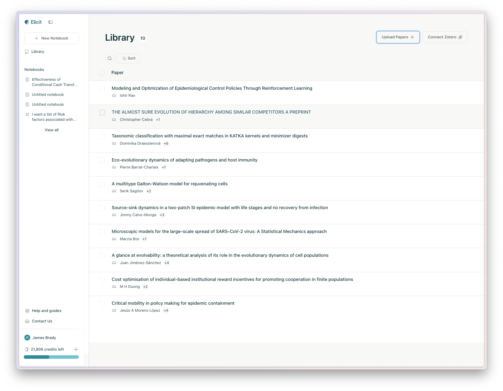Click the Help and guides lifebuoy icon
503x391 pixels.
(27, 311)
